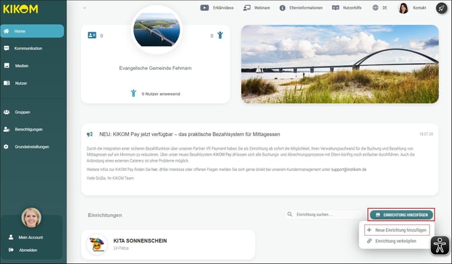
Task: Click the child icon beside Nutzer anwesend
Action: pyautogui.click(x=133, y=94)
